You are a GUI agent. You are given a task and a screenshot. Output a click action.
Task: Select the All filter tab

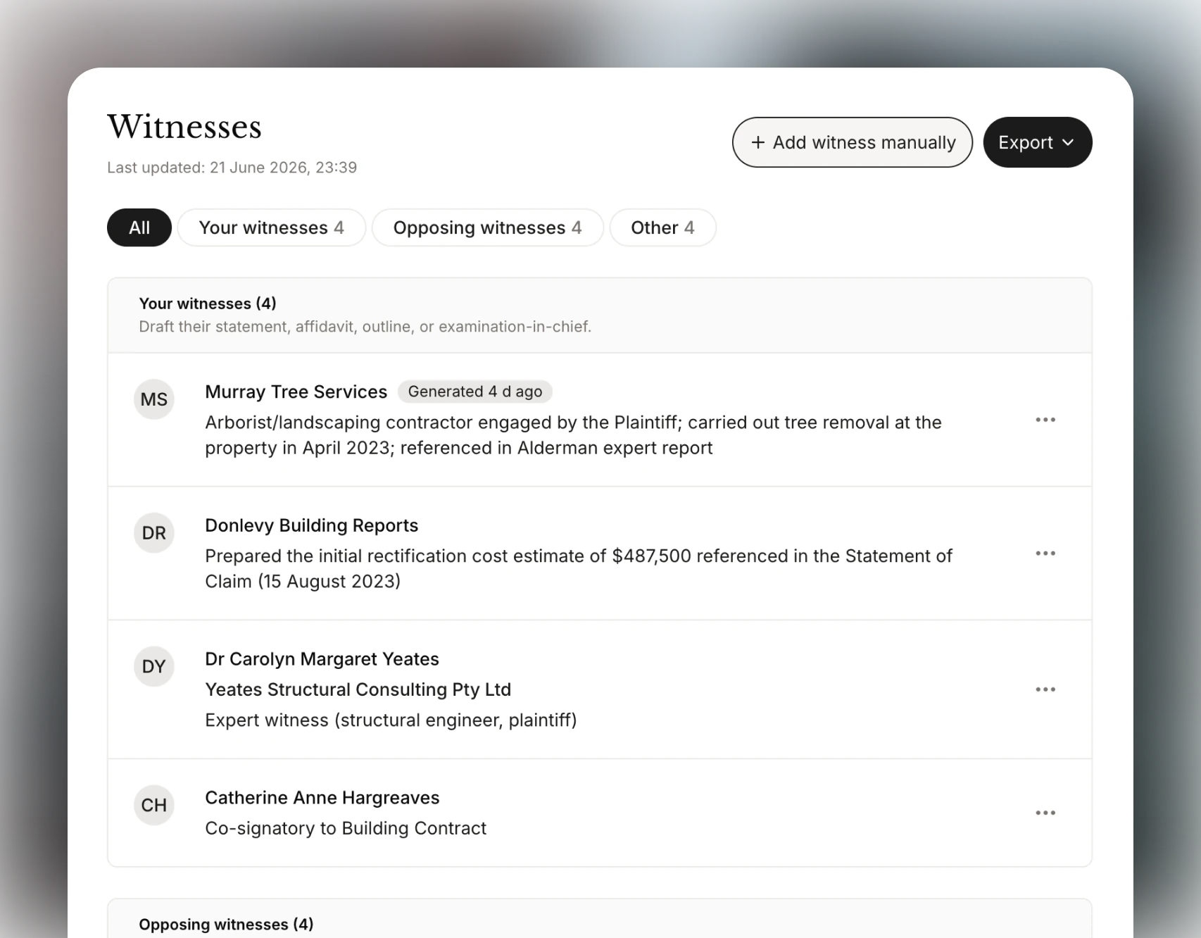click(139, 227)
